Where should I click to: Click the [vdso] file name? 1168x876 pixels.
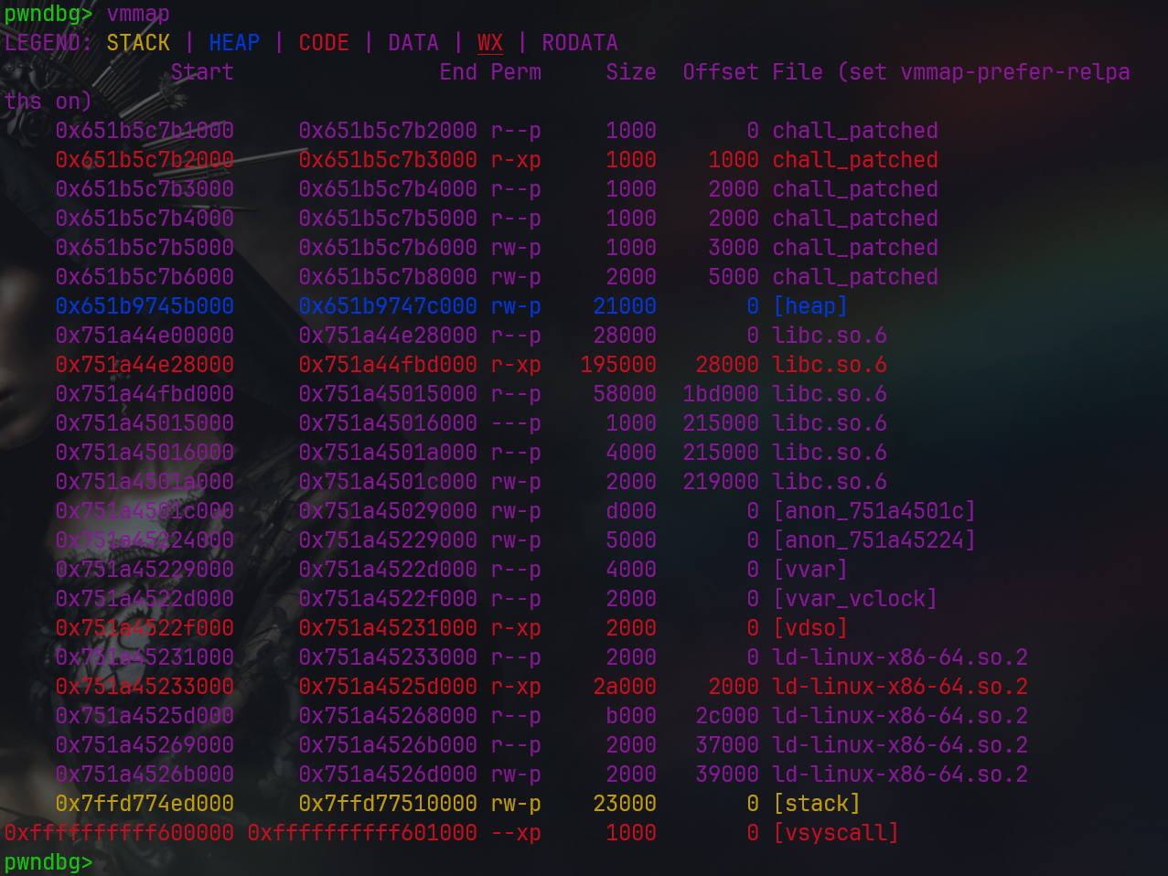[x=809, y=628]
